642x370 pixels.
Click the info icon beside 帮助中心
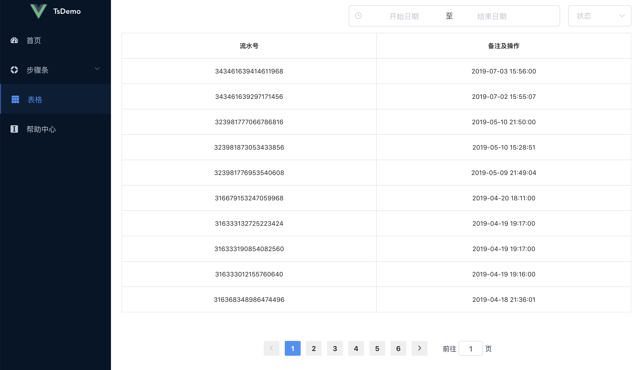pos(14,129)
